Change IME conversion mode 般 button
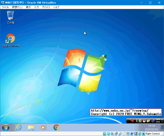Image resolution: width=164 pixels, height=136 pixels. point(140,121)
